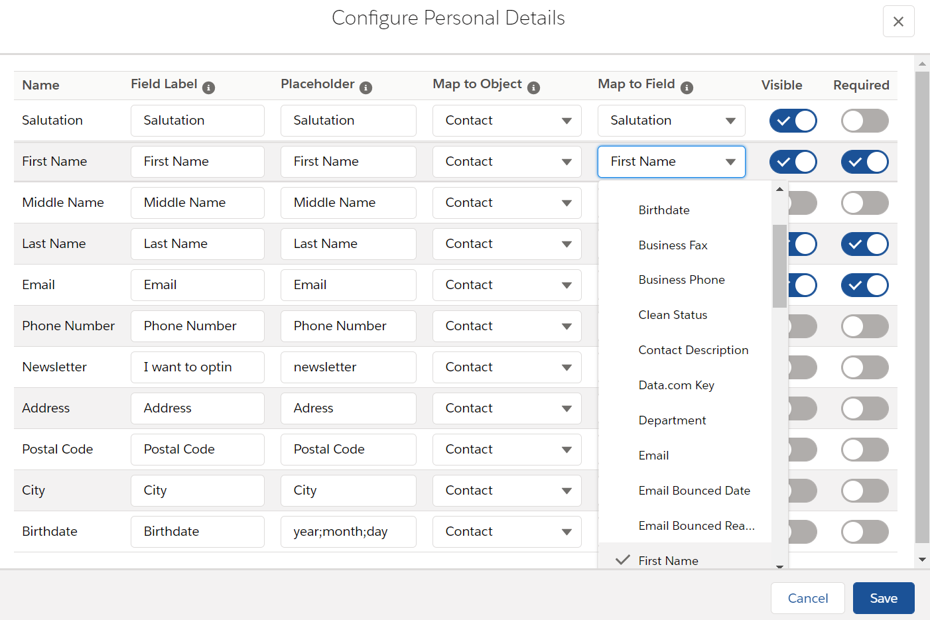Turn off the Required toggle for First Name

pos(864,161)
